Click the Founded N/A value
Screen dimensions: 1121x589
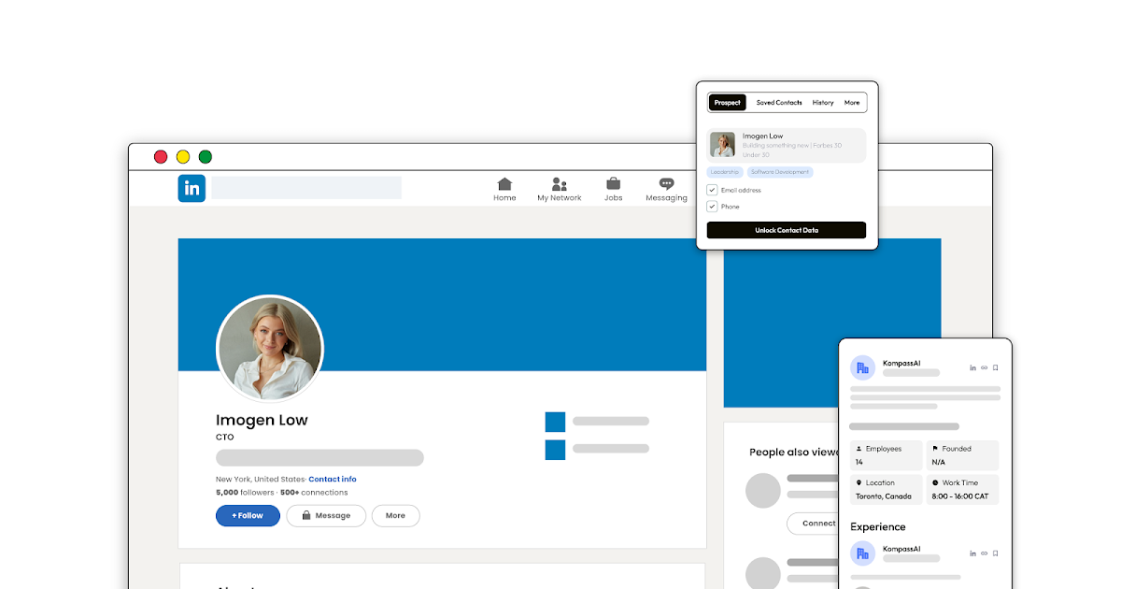coord(939,462)
